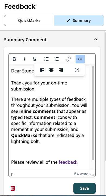Click the bold word 'QuickMarks' in editor

click(x=24, y=135)
